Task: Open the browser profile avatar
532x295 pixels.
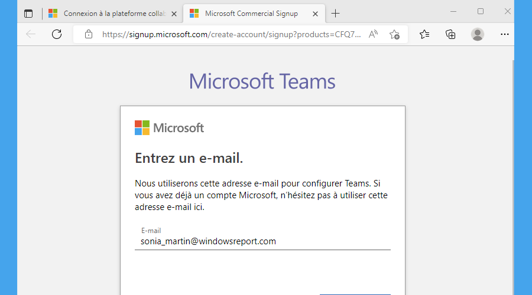Action: (478, 34)
